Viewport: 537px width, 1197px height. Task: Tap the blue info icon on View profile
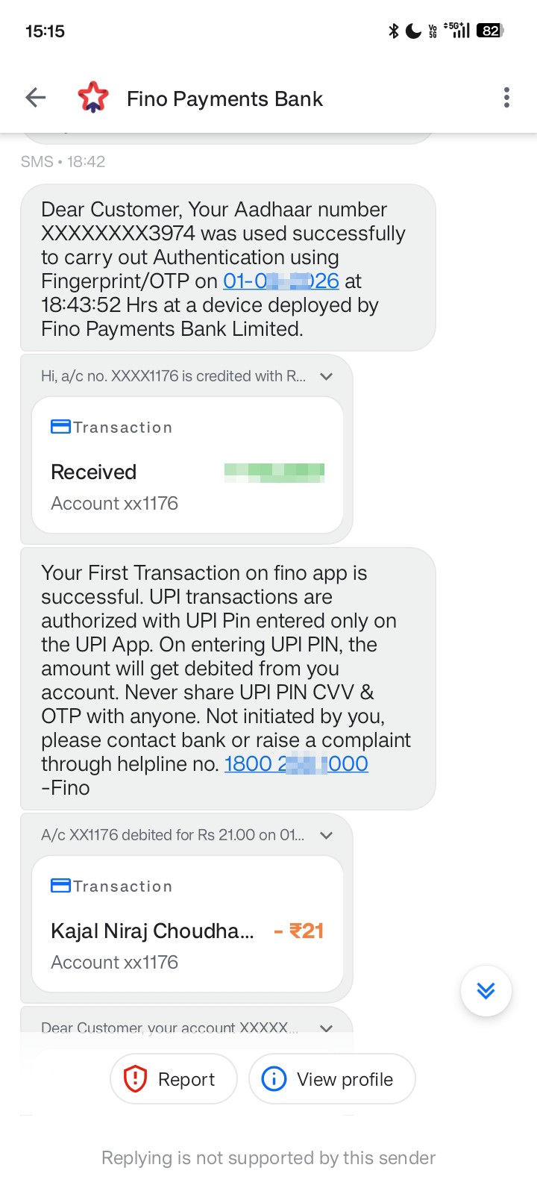click(274, 1079)
